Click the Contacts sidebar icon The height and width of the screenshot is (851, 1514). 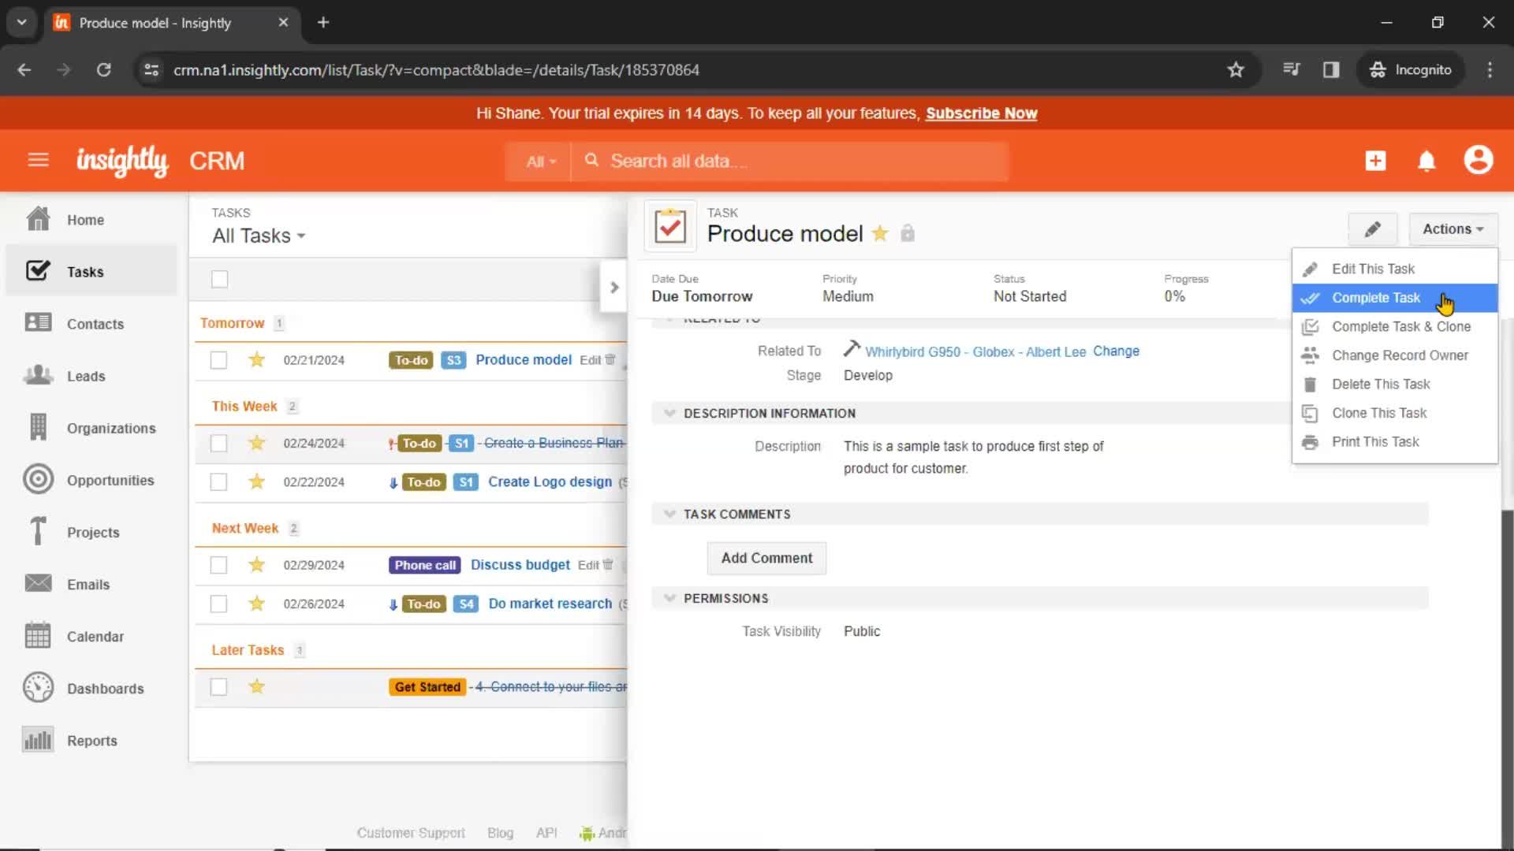point(37,323)
